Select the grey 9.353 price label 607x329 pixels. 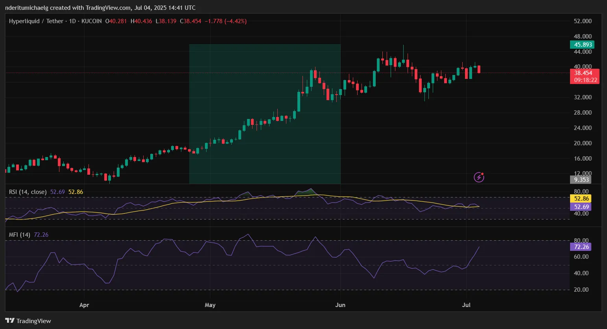point(581,180)
